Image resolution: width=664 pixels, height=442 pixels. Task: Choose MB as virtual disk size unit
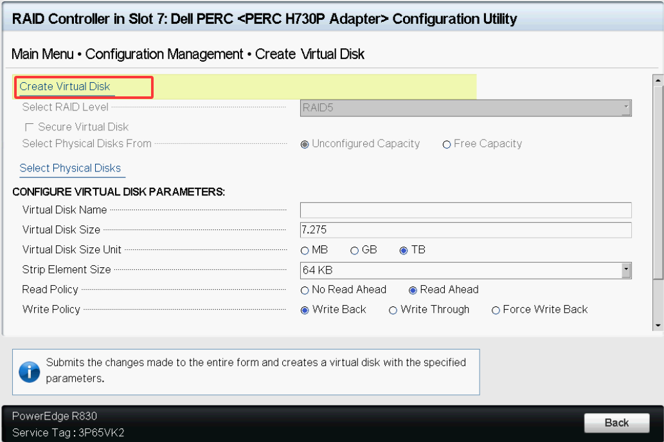305,251
